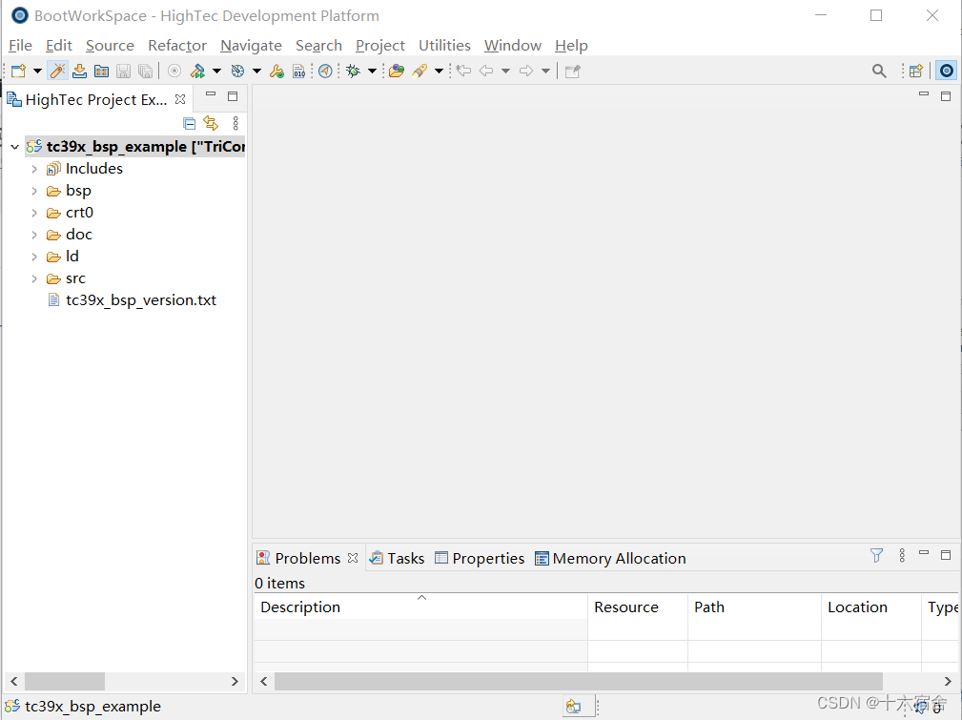The image size is (962, 720).
Task: Collapse the tc39x_bsp_example project node
Action: (14, 147)
